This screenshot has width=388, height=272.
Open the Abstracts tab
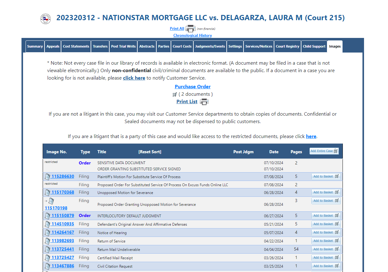147,46
